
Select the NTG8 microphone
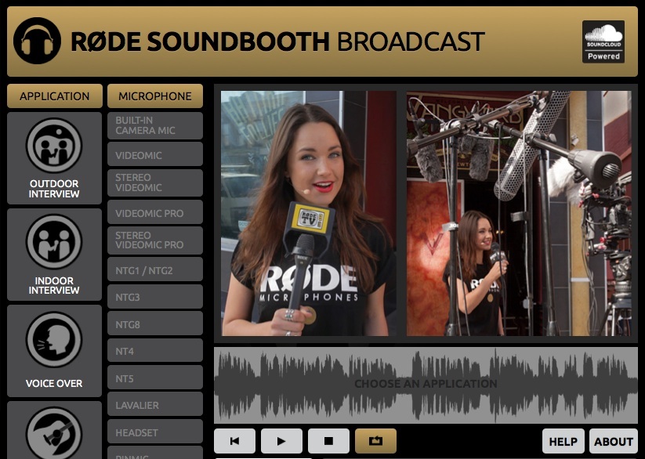coord(155,323)
